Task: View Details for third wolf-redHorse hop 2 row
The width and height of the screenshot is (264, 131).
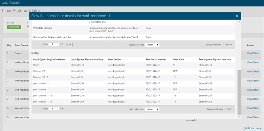Action: (x=253, y=80)
